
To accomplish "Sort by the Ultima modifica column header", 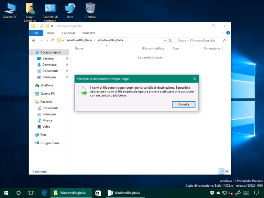I will [x=153, y=48].
